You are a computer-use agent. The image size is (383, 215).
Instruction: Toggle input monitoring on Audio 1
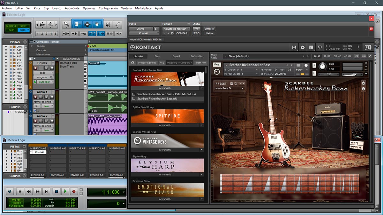point(41,97)
